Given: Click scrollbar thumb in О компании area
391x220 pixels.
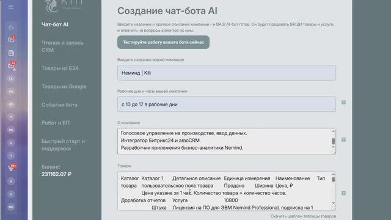Looking at the screenshot, I should 334,141.
